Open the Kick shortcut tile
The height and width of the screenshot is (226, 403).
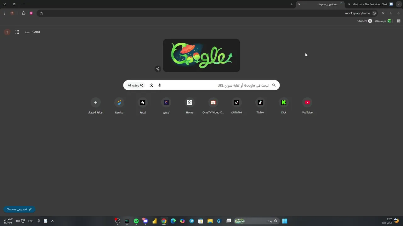click(284, 106)
